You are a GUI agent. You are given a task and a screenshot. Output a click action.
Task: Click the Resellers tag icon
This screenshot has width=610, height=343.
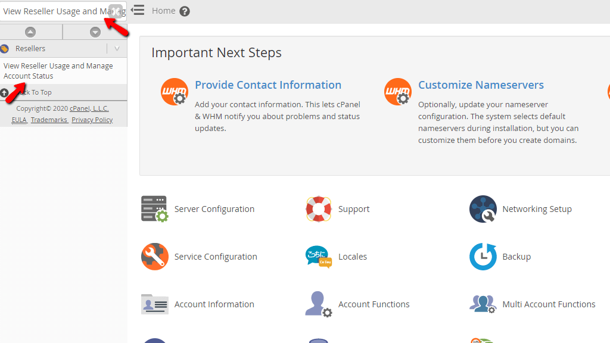click(5, 49)
